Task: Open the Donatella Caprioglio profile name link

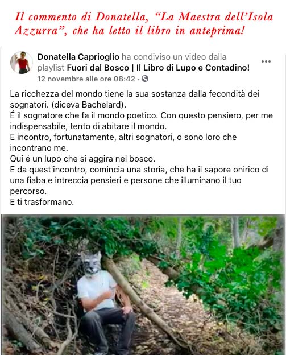Action: pyautogui.click(x=78, y=56)
